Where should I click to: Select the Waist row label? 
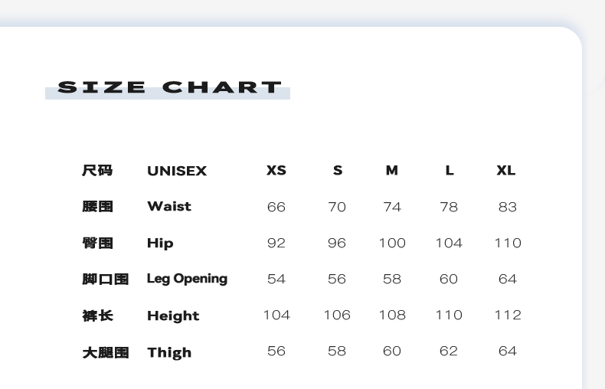pos(169,206)
